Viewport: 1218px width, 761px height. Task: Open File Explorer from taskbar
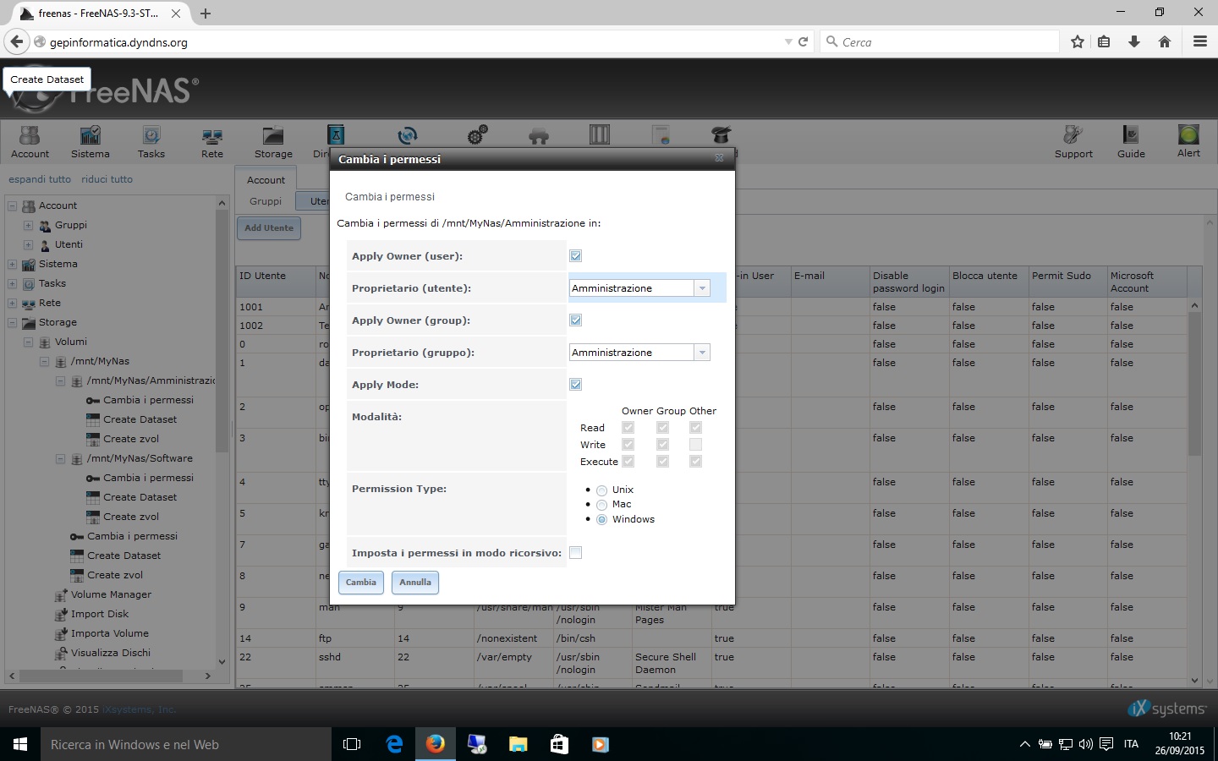[x=518, y=744]
